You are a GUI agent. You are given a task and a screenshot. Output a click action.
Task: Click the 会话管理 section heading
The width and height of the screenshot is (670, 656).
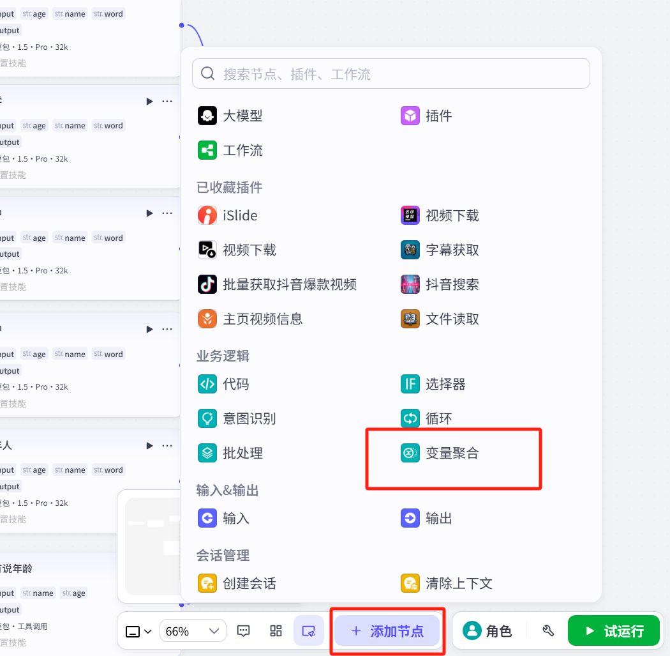(223, 555)
